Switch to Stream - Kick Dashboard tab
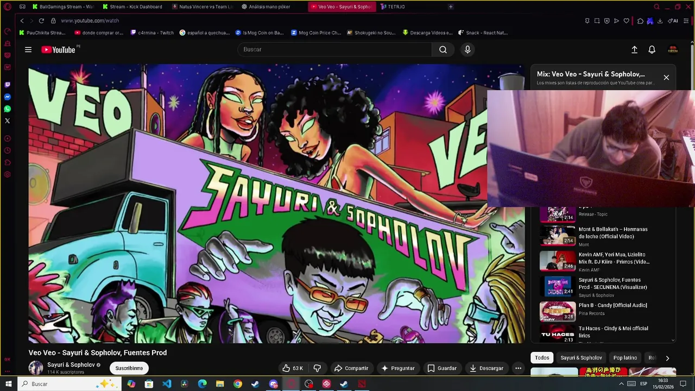Screen dimensions: 695x391 (x=134, y=7)
